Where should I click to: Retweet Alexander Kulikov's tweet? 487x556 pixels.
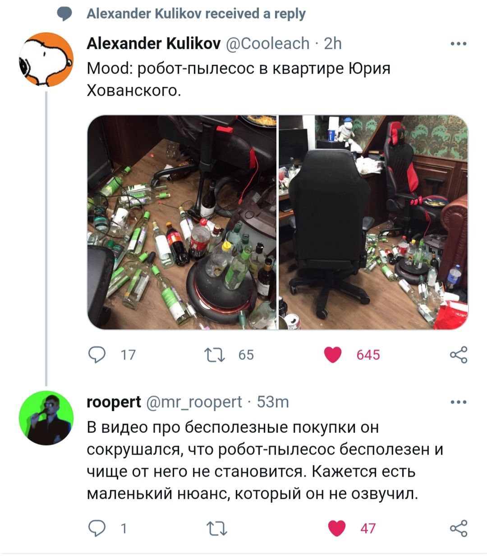[215, 354]
